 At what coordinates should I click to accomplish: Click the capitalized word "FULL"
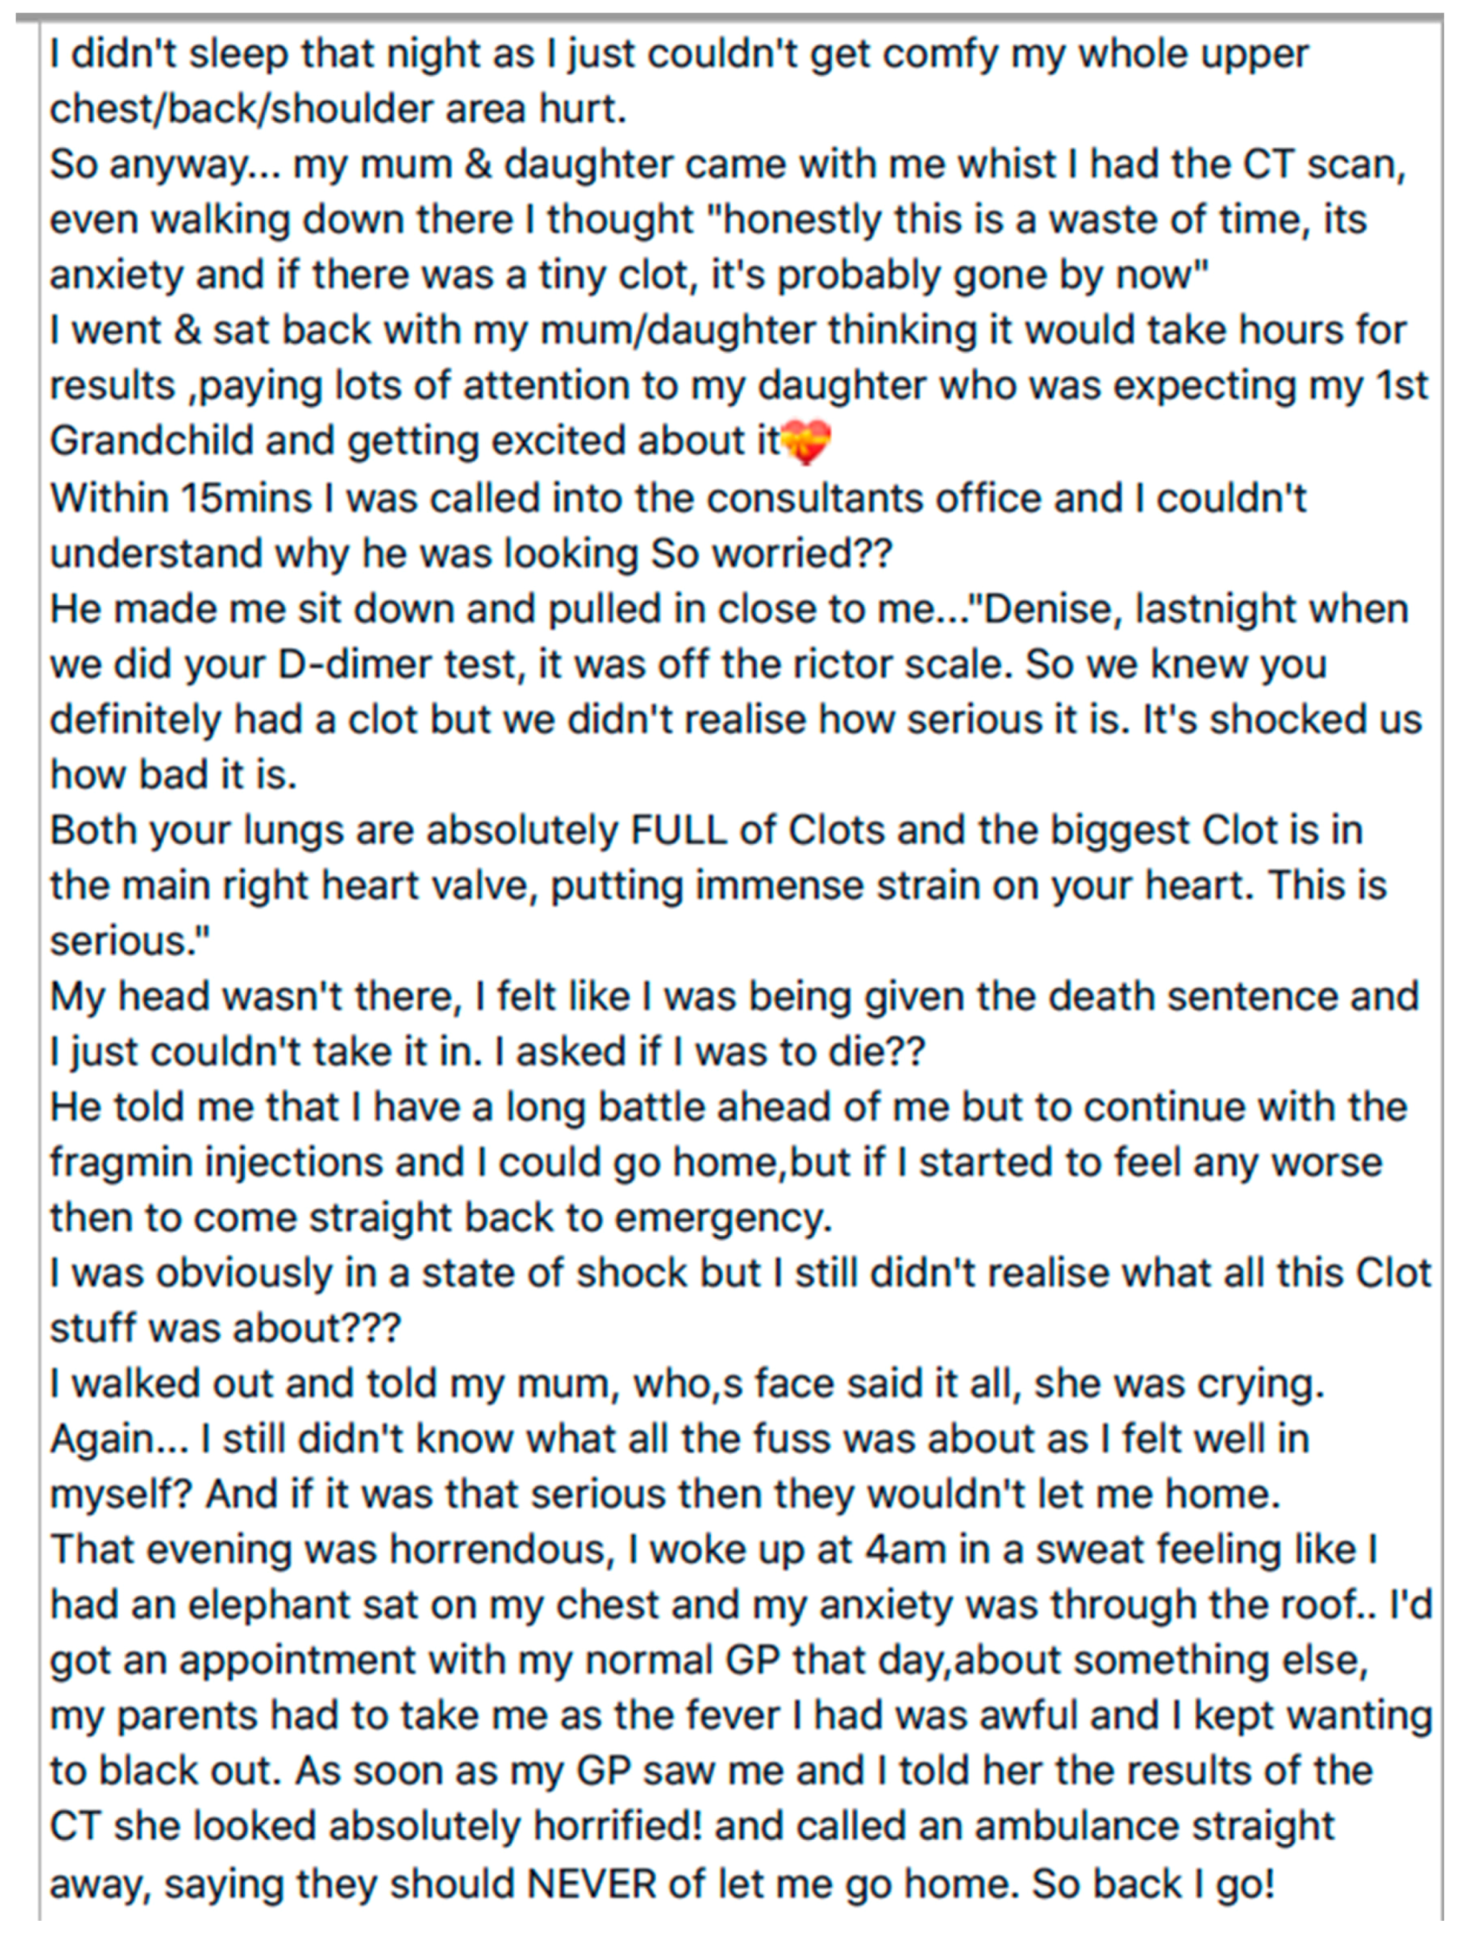pos(678,830)
